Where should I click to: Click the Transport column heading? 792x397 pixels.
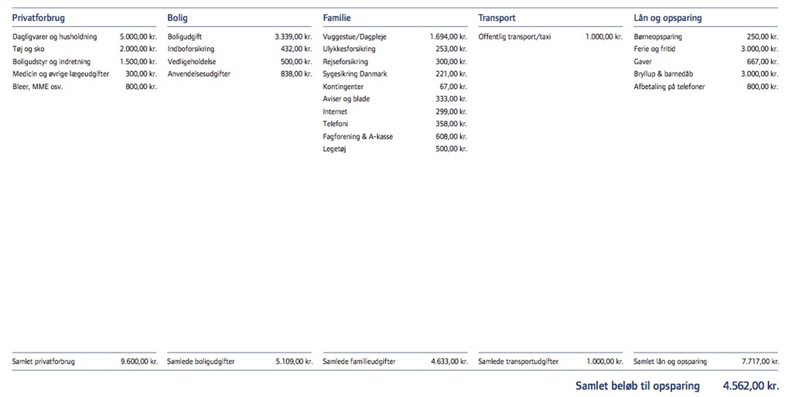497,18
